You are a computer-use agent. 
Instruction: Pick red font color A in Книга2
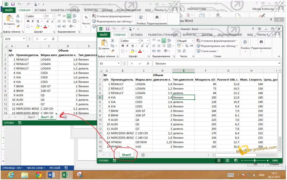[x=140, y=51]
